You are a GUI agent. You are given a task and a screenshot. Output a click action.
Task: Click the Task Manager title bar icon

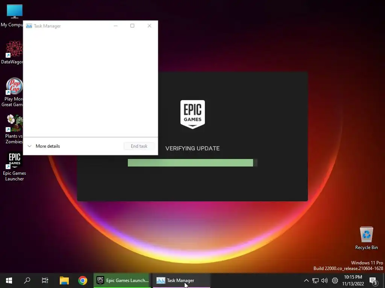[x=29, y=26]
